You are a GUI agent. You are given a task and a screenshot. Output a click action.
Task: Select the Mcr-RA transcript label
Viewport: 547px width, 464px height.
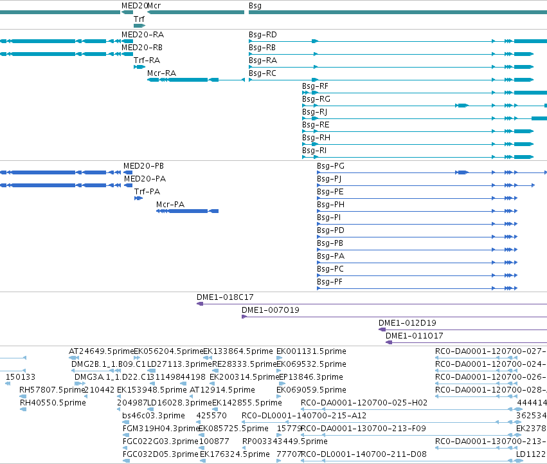click(161, 73)
